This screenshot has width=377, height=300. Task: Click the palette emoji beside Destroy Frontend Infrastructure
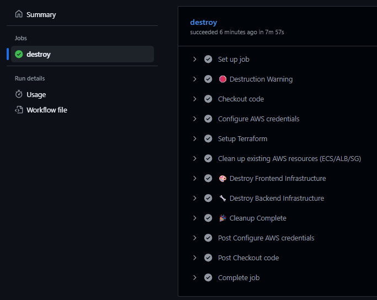222,179
